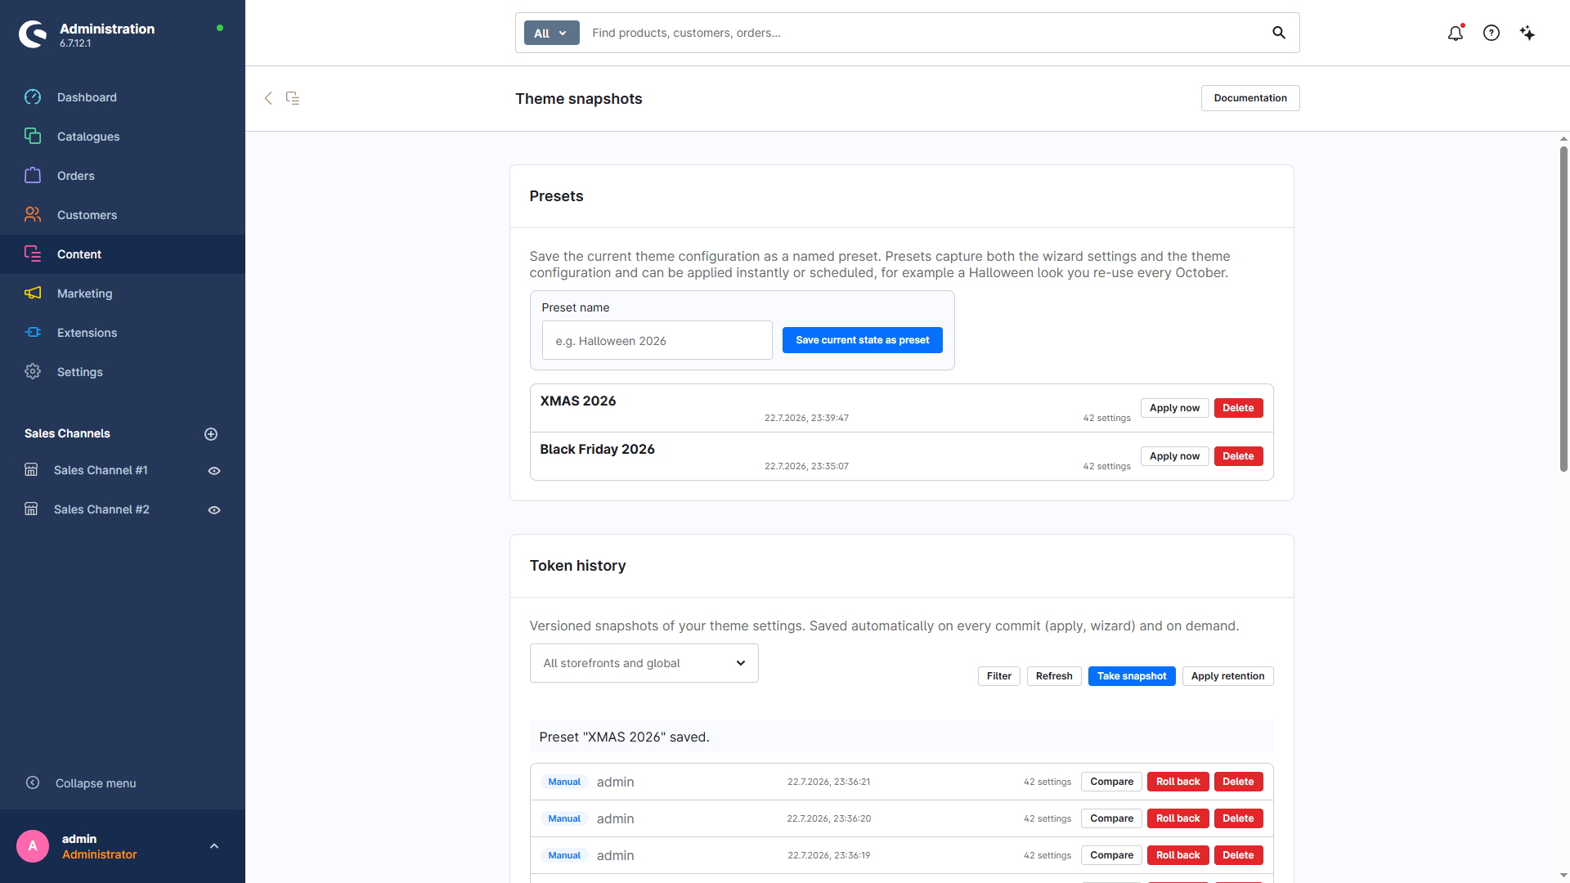1570x883 pixels.
Task: Open the notifications bell icon
Action: (1456, 33)
